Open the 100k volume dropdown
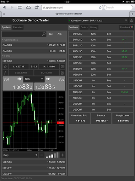The height and width of the screenshot is (181, 135). click(34, 79)
